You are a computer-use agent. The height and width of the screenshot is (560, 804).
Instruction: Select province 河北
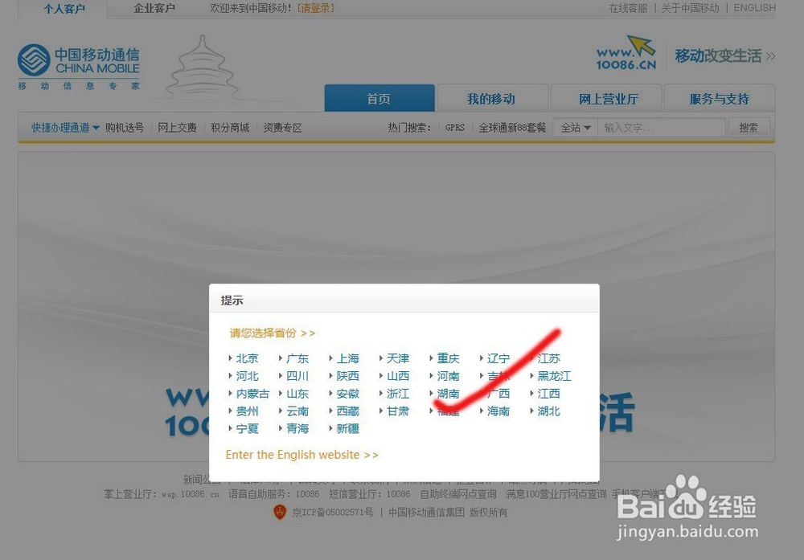pyautogui.click(x=247, y=376)
